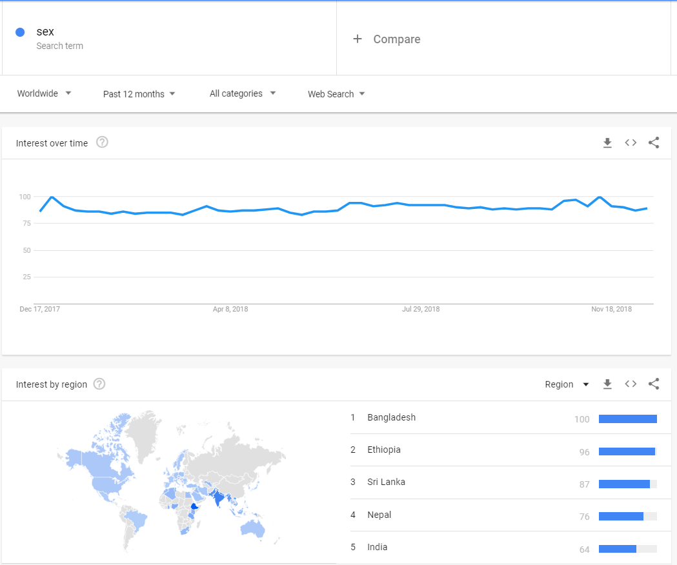The image size is (677, 565).
Task: Share the Interest over time chart
Action: pyautogui.click(x=654, y=143)
